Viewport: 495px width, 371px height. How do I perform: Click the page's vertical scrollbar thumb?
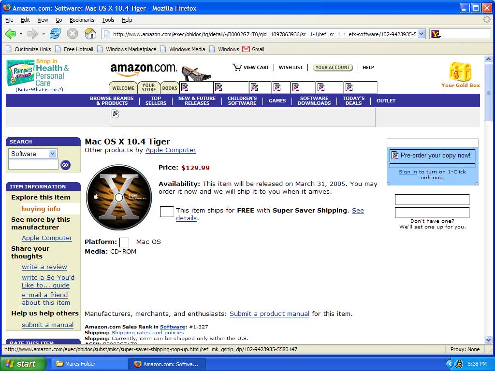click(x=488, y=92)
